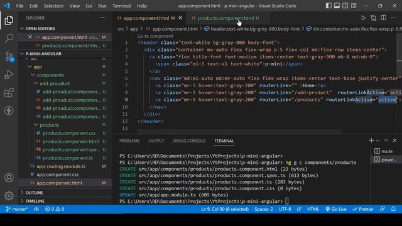
Task: Change the LF end of line sequence
Action: [299, 209]
